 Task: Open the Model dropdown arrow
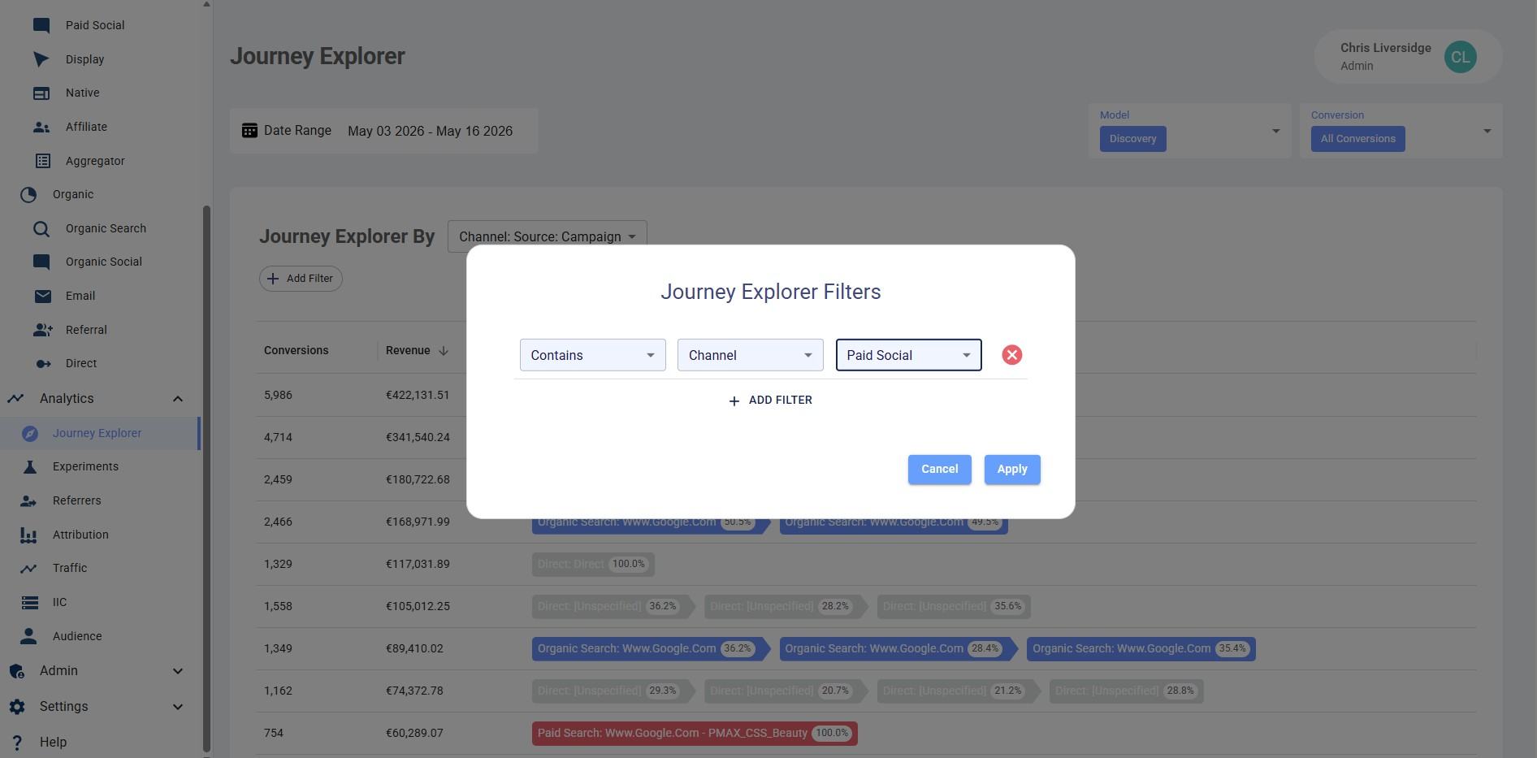coord(1275,131)
